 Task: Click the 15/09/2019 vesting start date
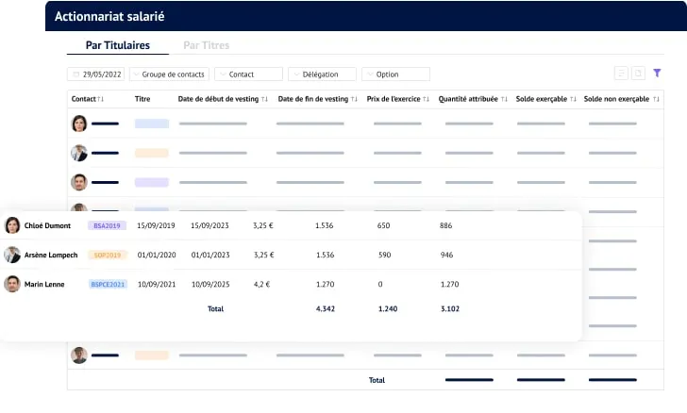point(156,225)
